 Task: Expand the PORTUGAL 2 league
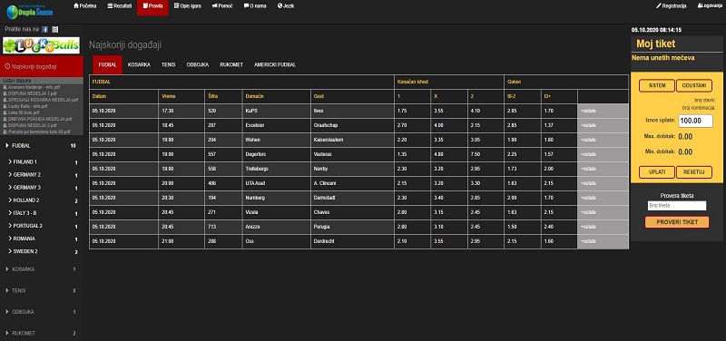(42, 226)
